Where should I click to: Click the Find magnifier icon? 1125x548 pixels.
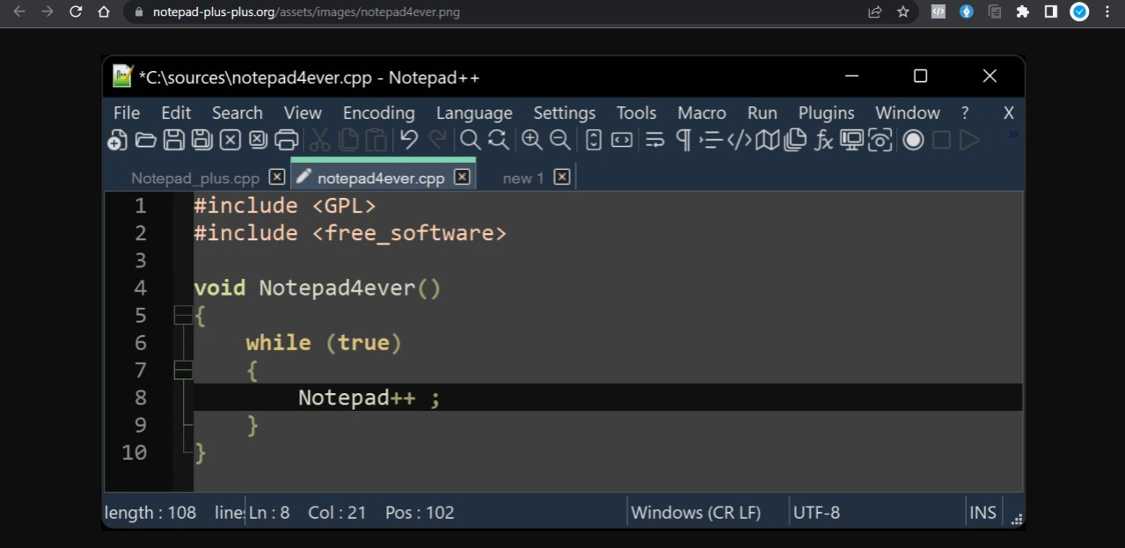471,140
